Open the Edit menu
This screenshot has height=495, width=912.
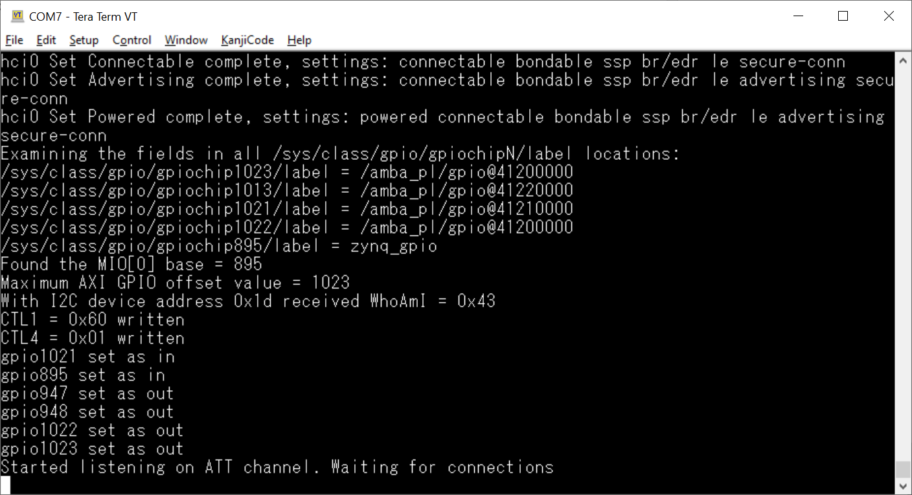pyautogui.click(x=46, y=40)
